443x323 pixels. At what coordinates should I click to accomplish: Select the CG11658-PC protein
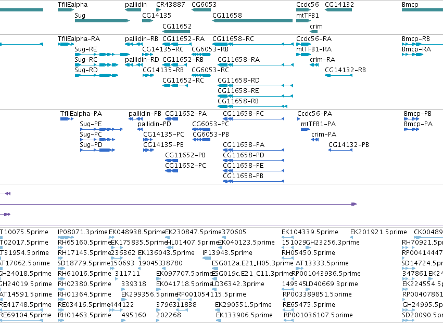pos(254,119)
